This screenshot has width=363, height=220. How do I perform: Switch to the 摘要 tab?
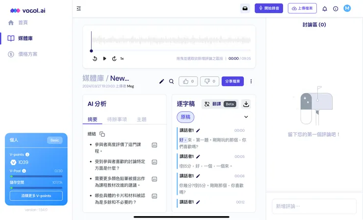(x=92, y=120)
